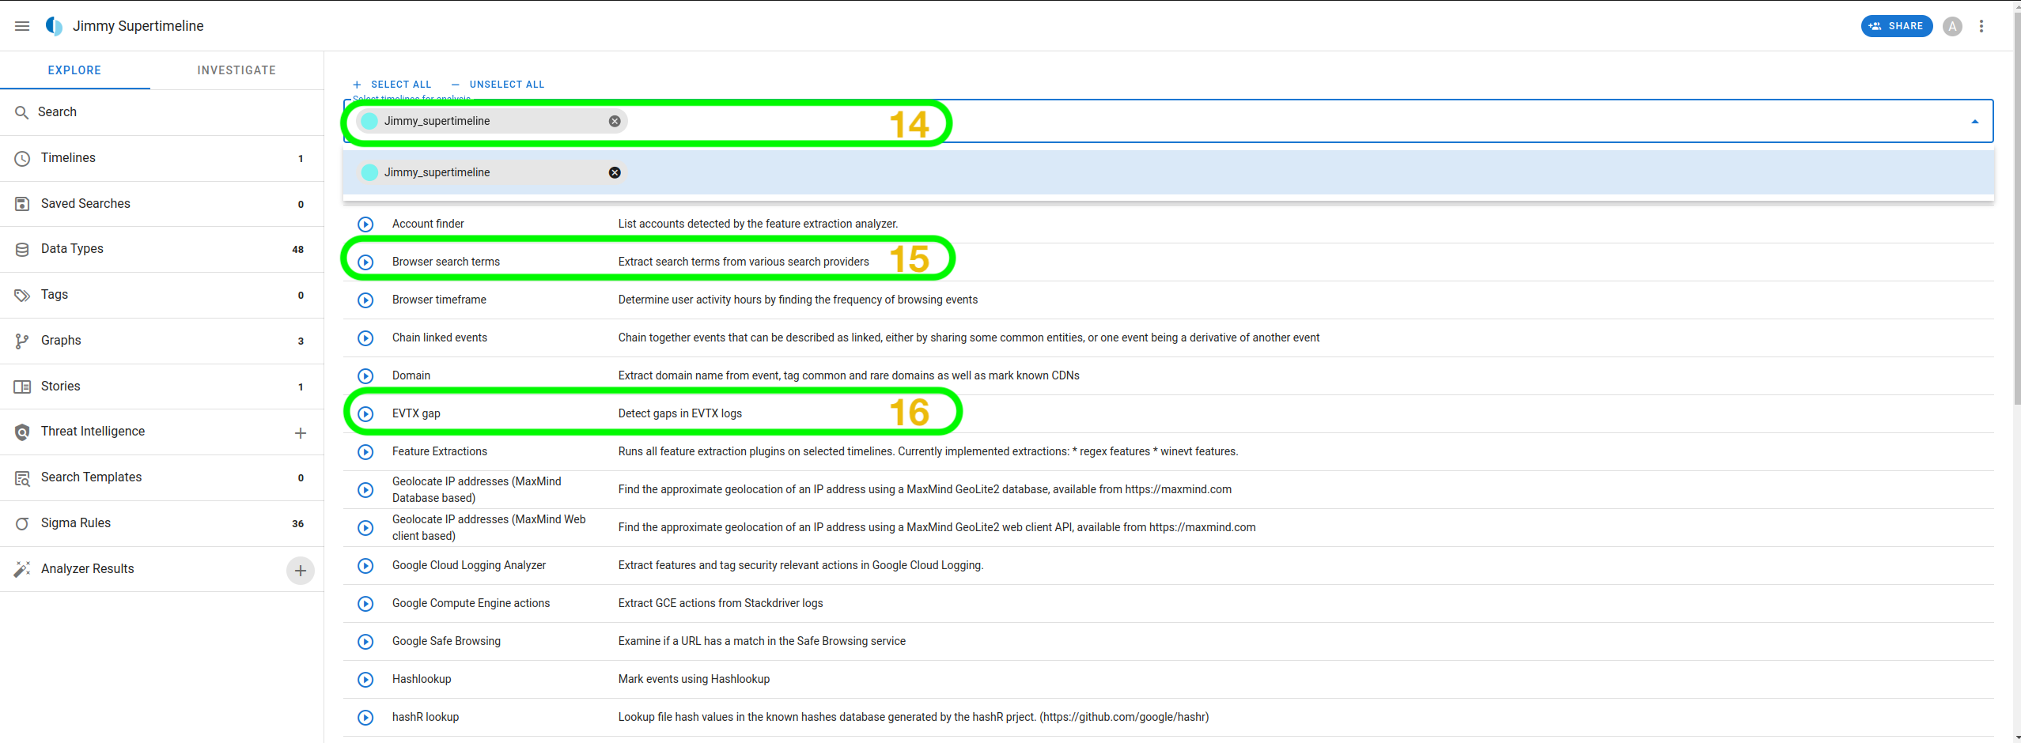The image size is (2021, 743).
Task: Switch to the Investigate tab
Action: coord(237,70)
